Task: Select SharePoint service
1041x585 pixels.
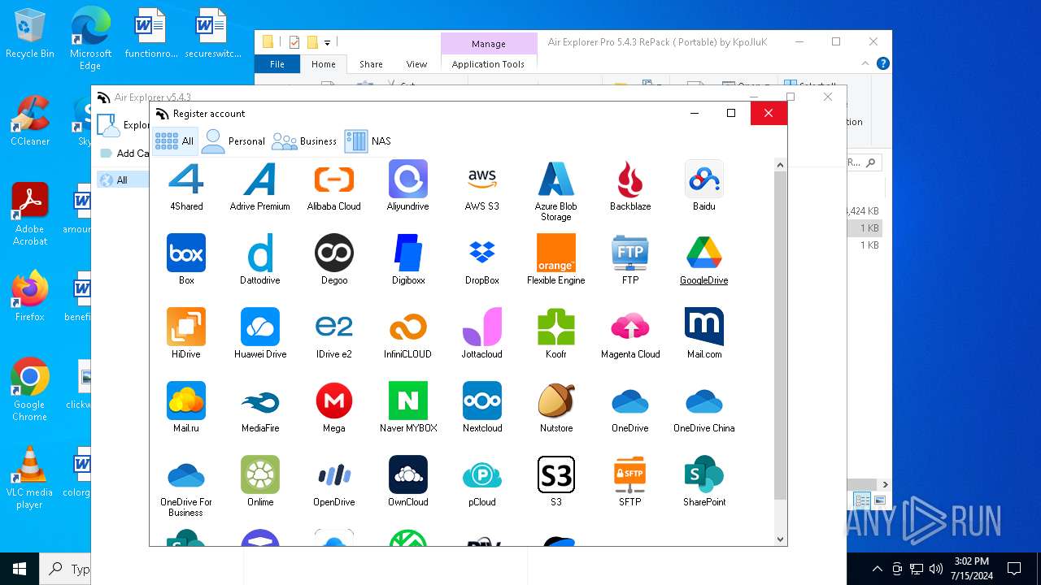Action: 704,482
